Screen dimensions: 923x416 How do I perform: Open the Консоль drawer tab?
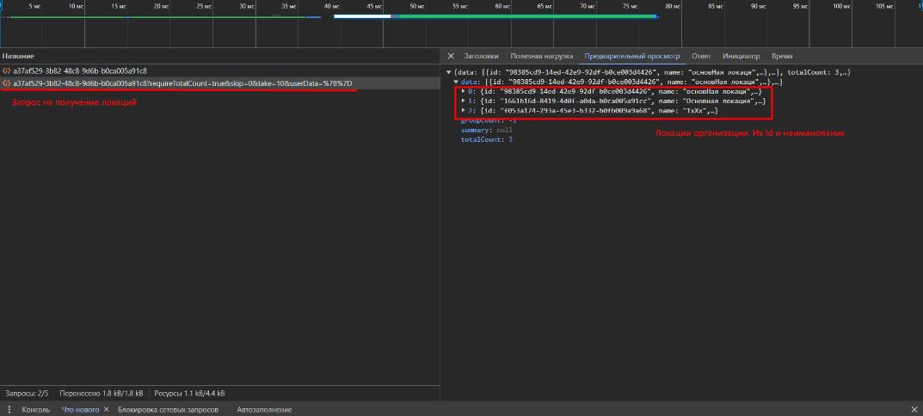tap(36, 409)
